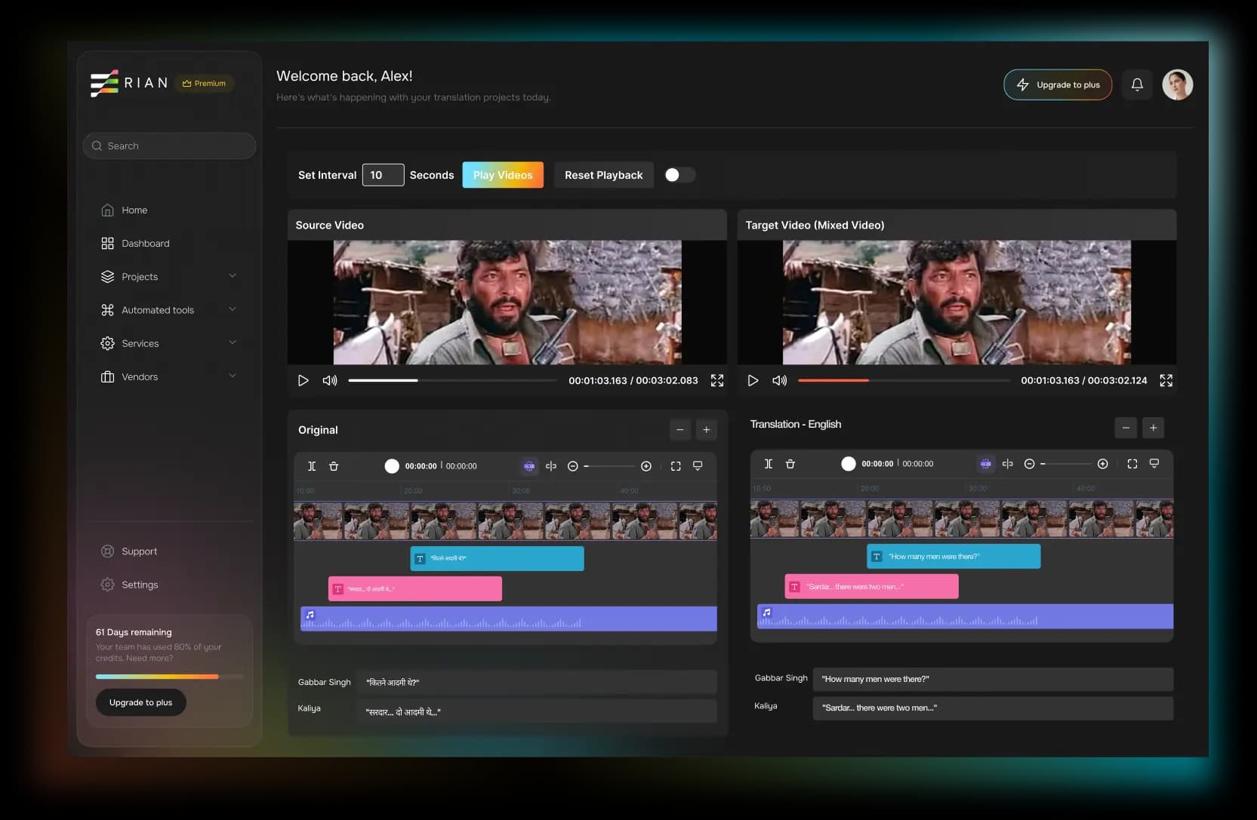The height and width of the screenshot is (820, 1257).
Task: Click Gabbar Singh Hindi text field
Action: pos(536,682)
